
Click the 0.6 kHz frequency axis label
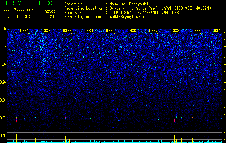(x=3, y=136)
